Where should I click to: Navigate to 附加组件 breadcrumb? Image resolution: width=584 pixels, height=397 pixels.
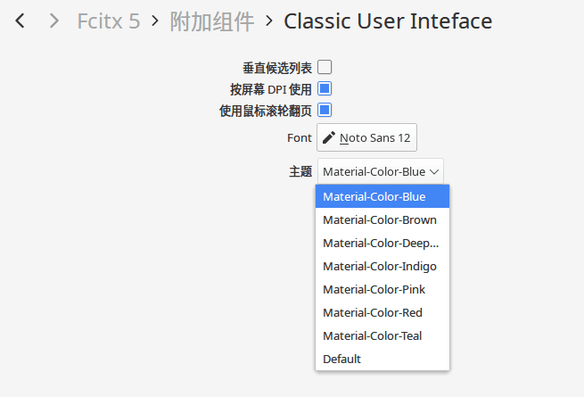click(x=212, y=21)
